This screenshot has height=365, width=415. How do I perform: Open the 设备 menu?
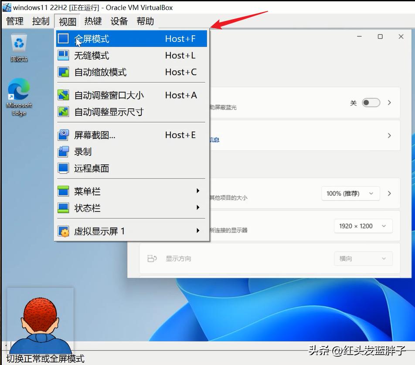119,21
